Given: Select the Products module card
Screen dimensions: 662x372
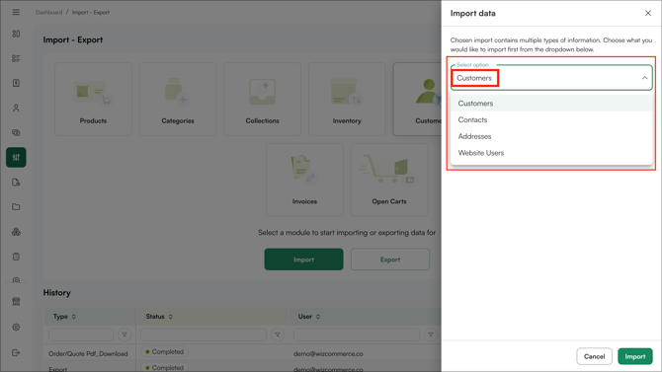Looking at the screenshot, I should tap(93, 99).
